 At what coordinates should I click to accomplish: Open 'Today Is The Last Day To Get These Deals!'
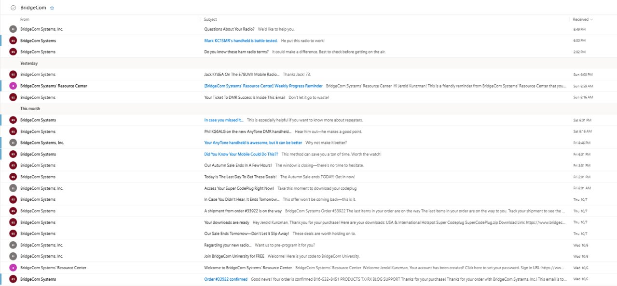240,177
